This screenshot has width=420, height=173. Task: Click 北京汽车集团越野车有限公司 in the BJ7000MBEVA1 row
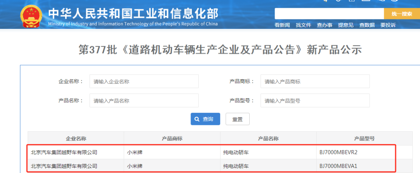click(64, 166)
